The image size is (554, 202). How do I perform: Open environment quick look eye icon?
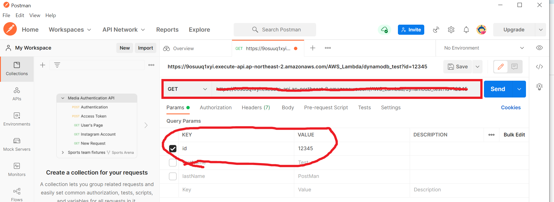click(539, 48)
